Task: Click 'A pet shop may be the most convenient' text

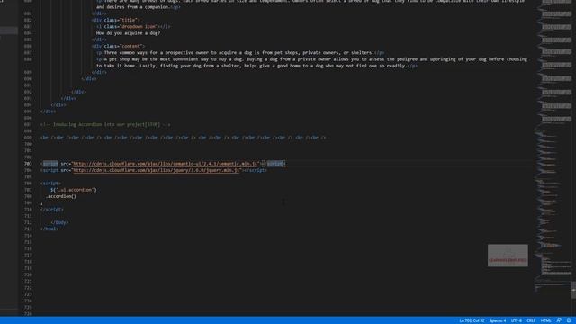Action: pos(311,62)
